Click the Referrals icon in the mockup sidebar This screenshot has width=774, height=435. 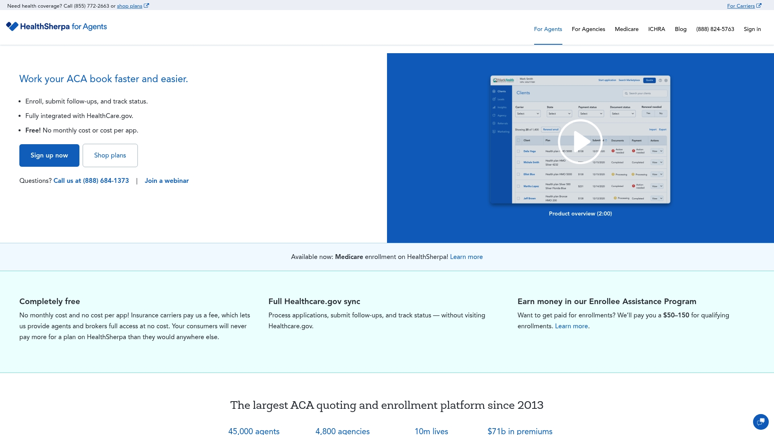[x=494, y=123]
